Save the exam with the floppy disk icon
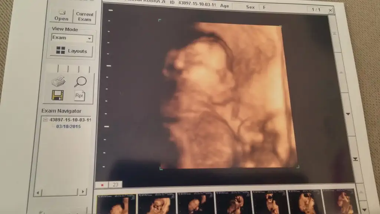Viewport: 380px width, 214px height. coord(58,95)
